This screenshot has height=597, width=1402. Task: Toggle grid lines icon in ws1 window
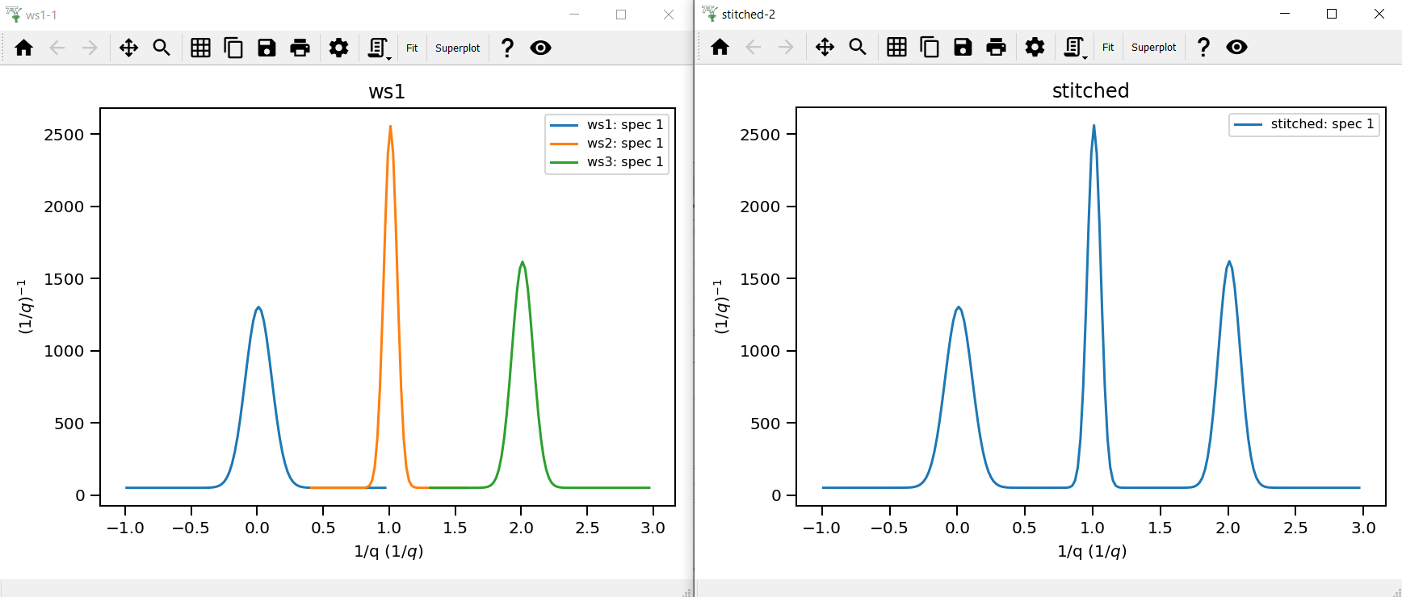(200, 48)
